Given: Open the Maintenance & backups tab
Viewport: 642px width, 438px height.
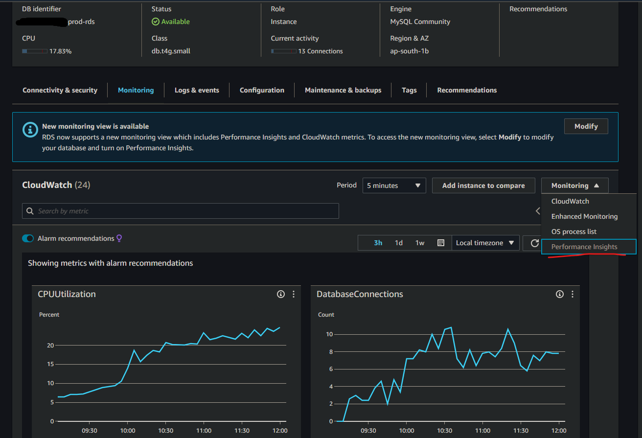Looking at the screenshot, I should 343,90.
